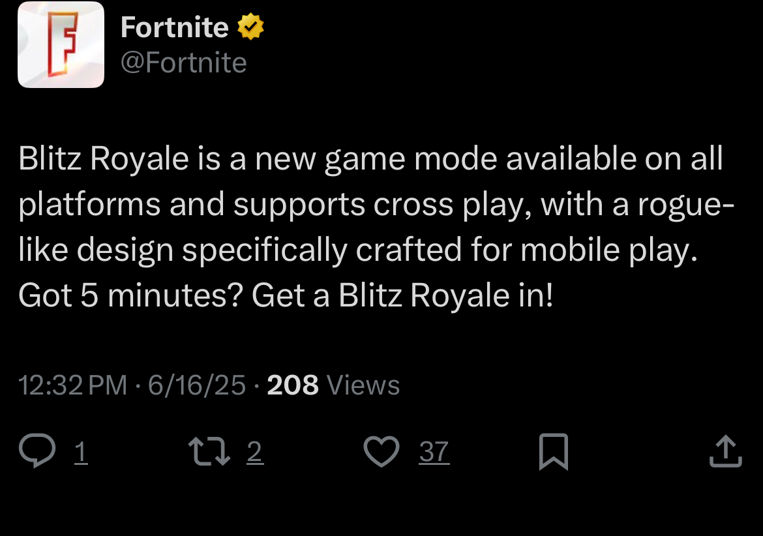Open the likes count showing 37
Screen dimensions: 763x536
click(x=434, y=452)
